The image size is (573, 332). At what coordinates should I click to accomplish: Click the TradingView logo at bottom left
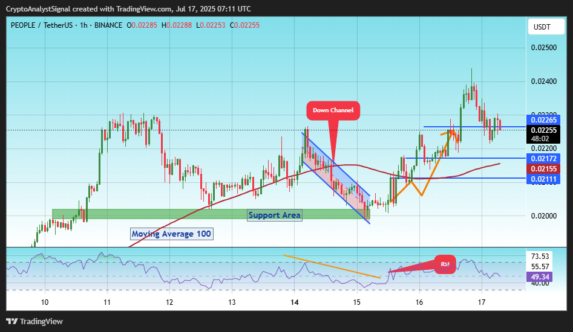click(34, 321)
